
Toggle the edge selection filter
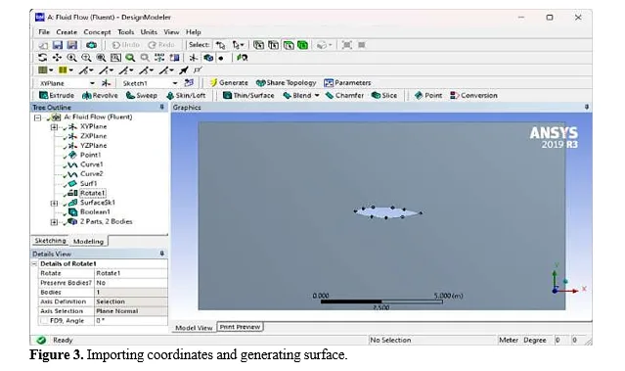(274, 45)
